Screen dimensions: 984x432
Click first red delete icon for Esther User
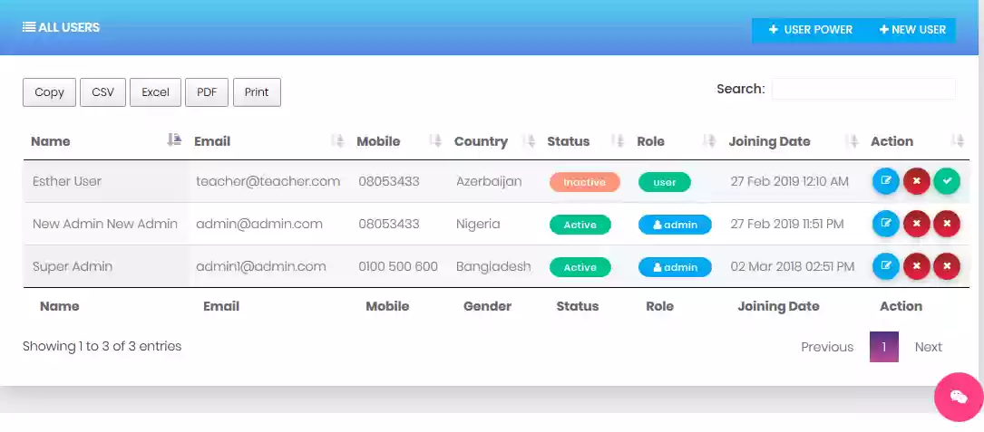[x=916, y=181]
